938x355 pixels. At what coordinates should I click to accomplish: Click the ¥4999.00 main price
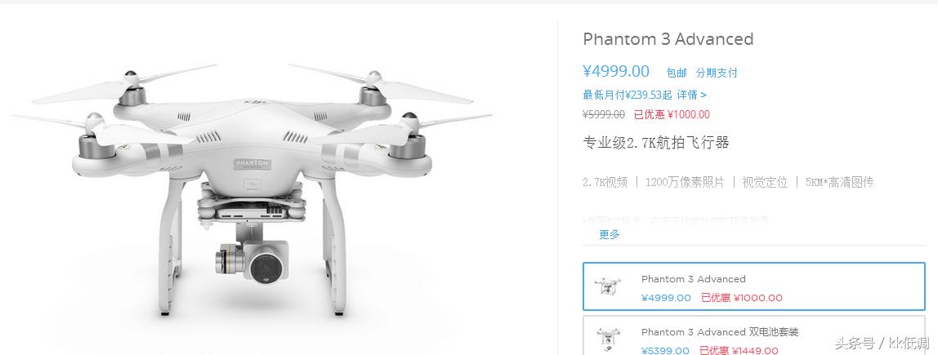point(616,71)
